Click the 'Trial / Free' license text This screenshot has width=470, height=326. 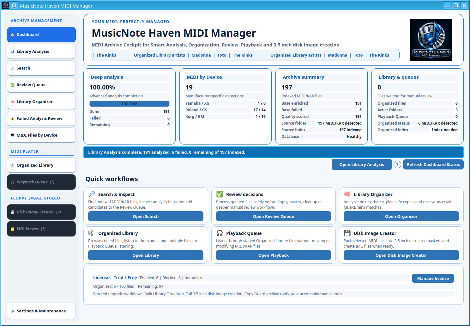click(x=125, y=278)
